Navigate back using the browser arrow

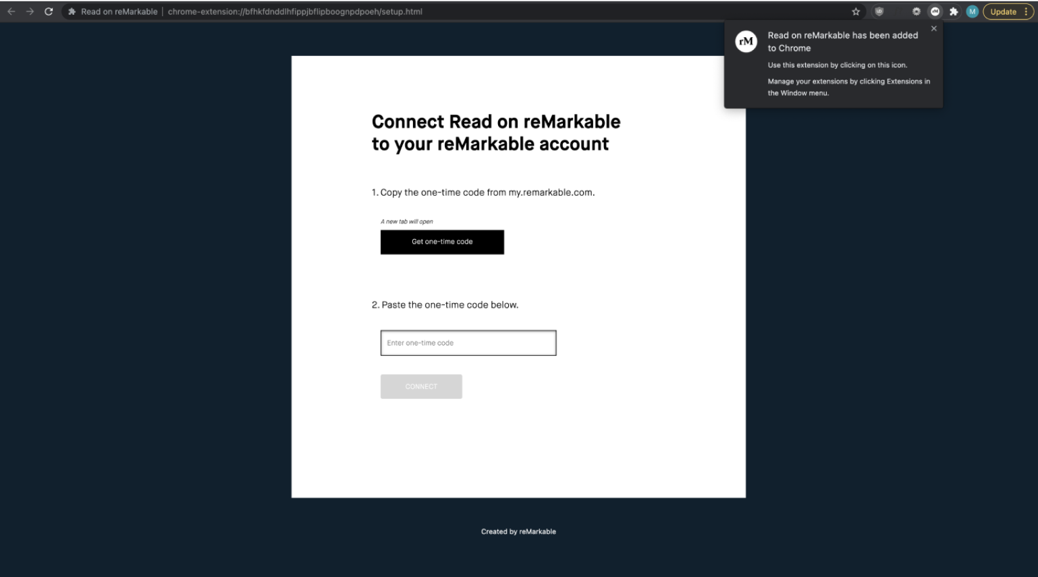coord(11,11)
